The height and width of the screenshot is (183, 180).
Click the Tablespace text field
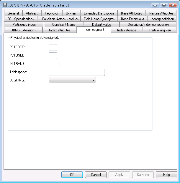click(x=76, y=72)
